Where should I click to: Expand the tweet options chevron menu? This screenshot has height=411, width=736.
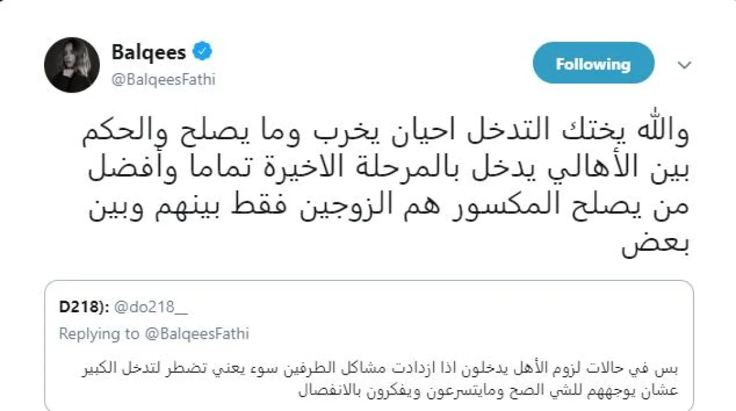pos(684,65)
